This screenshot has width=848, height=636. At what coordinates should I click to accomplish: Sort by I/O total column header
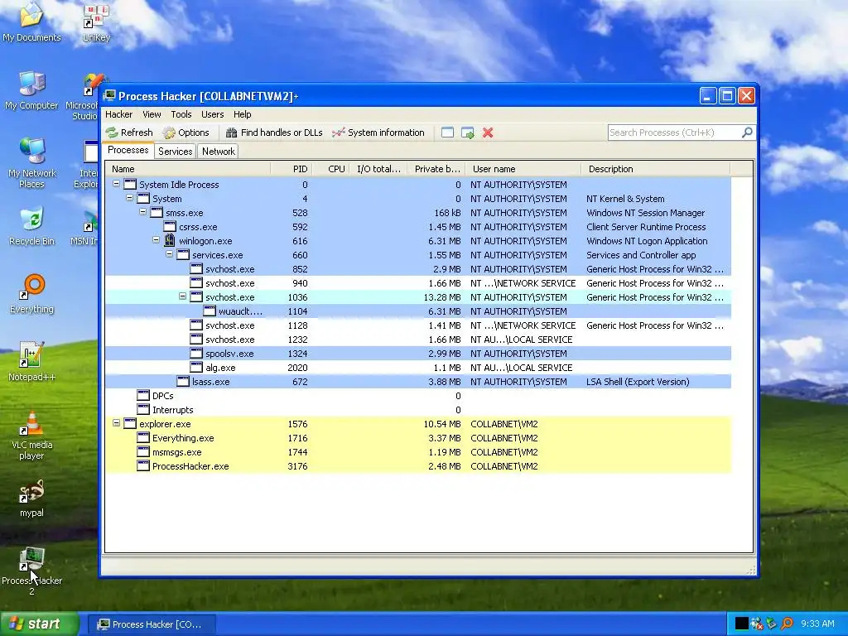click(378, 169)
